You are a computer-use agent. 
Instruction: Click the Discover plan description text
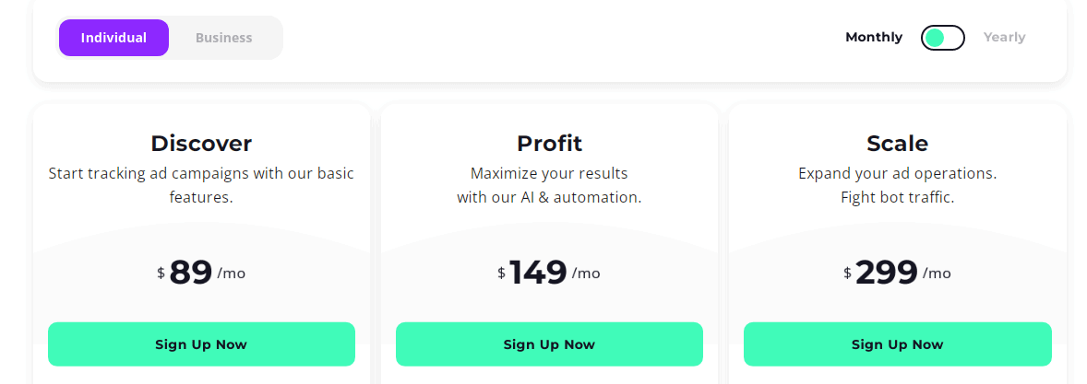[x=201, y=185]
